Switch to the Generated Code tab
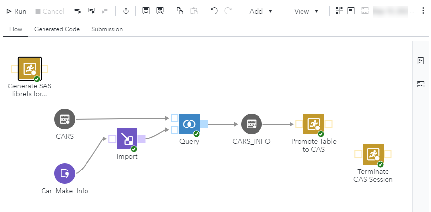This screenshot has height=212, width=431. pos(57,29)
